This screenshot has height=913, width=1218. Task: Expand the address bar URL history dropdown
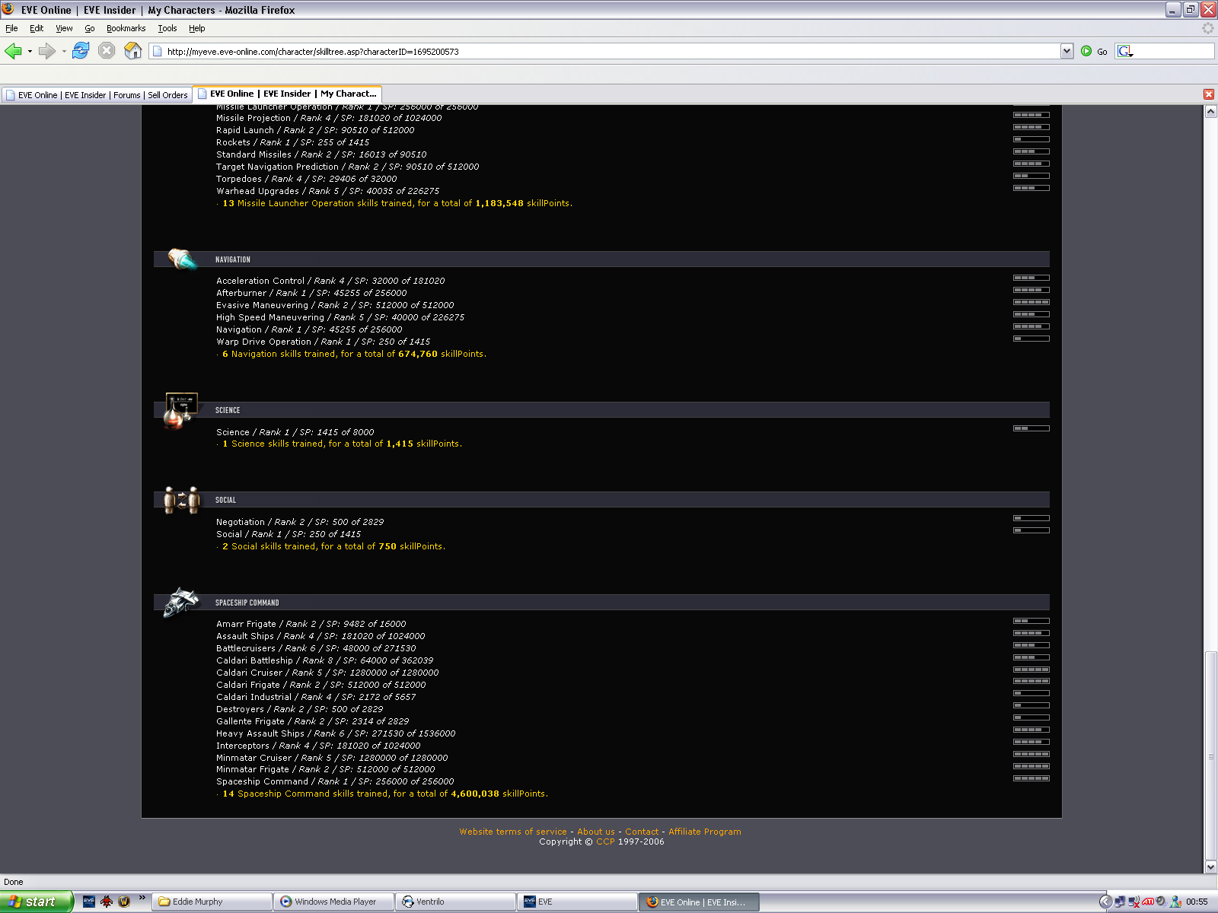point(1067,51)
